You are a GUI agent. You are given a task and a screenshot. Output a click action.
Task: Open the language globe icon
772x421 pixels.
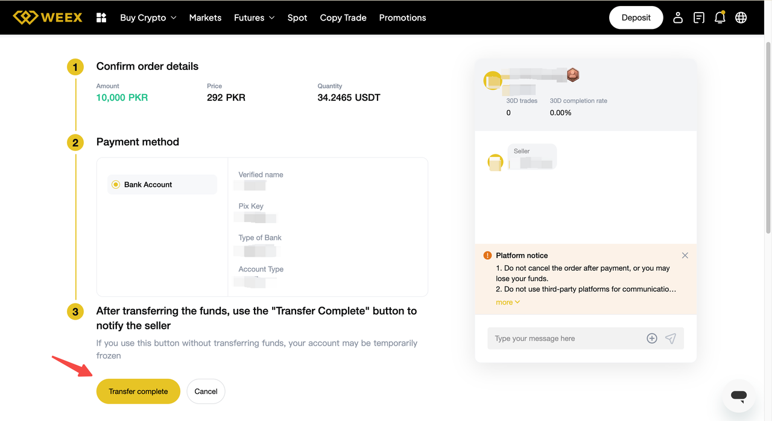pyautogui.click(x=741, y=17)
